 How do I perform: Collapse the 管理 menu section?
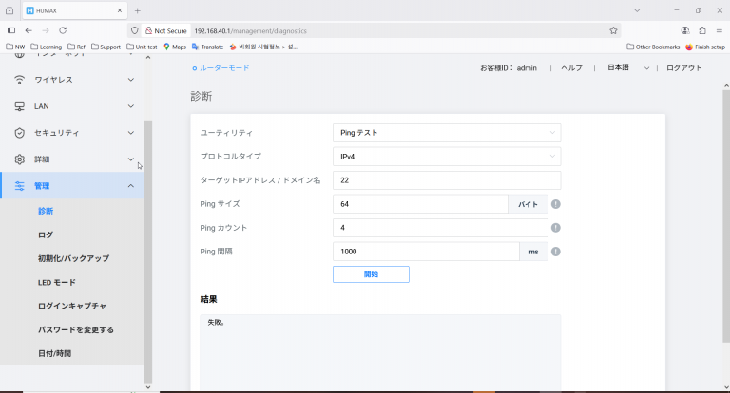point(131,185)
